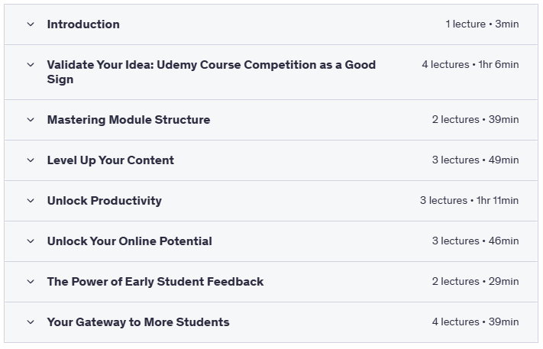Screen dimensions: 543x349
Task: Toggle the Level Up Your Content chevron
Action: click(31, 160)
